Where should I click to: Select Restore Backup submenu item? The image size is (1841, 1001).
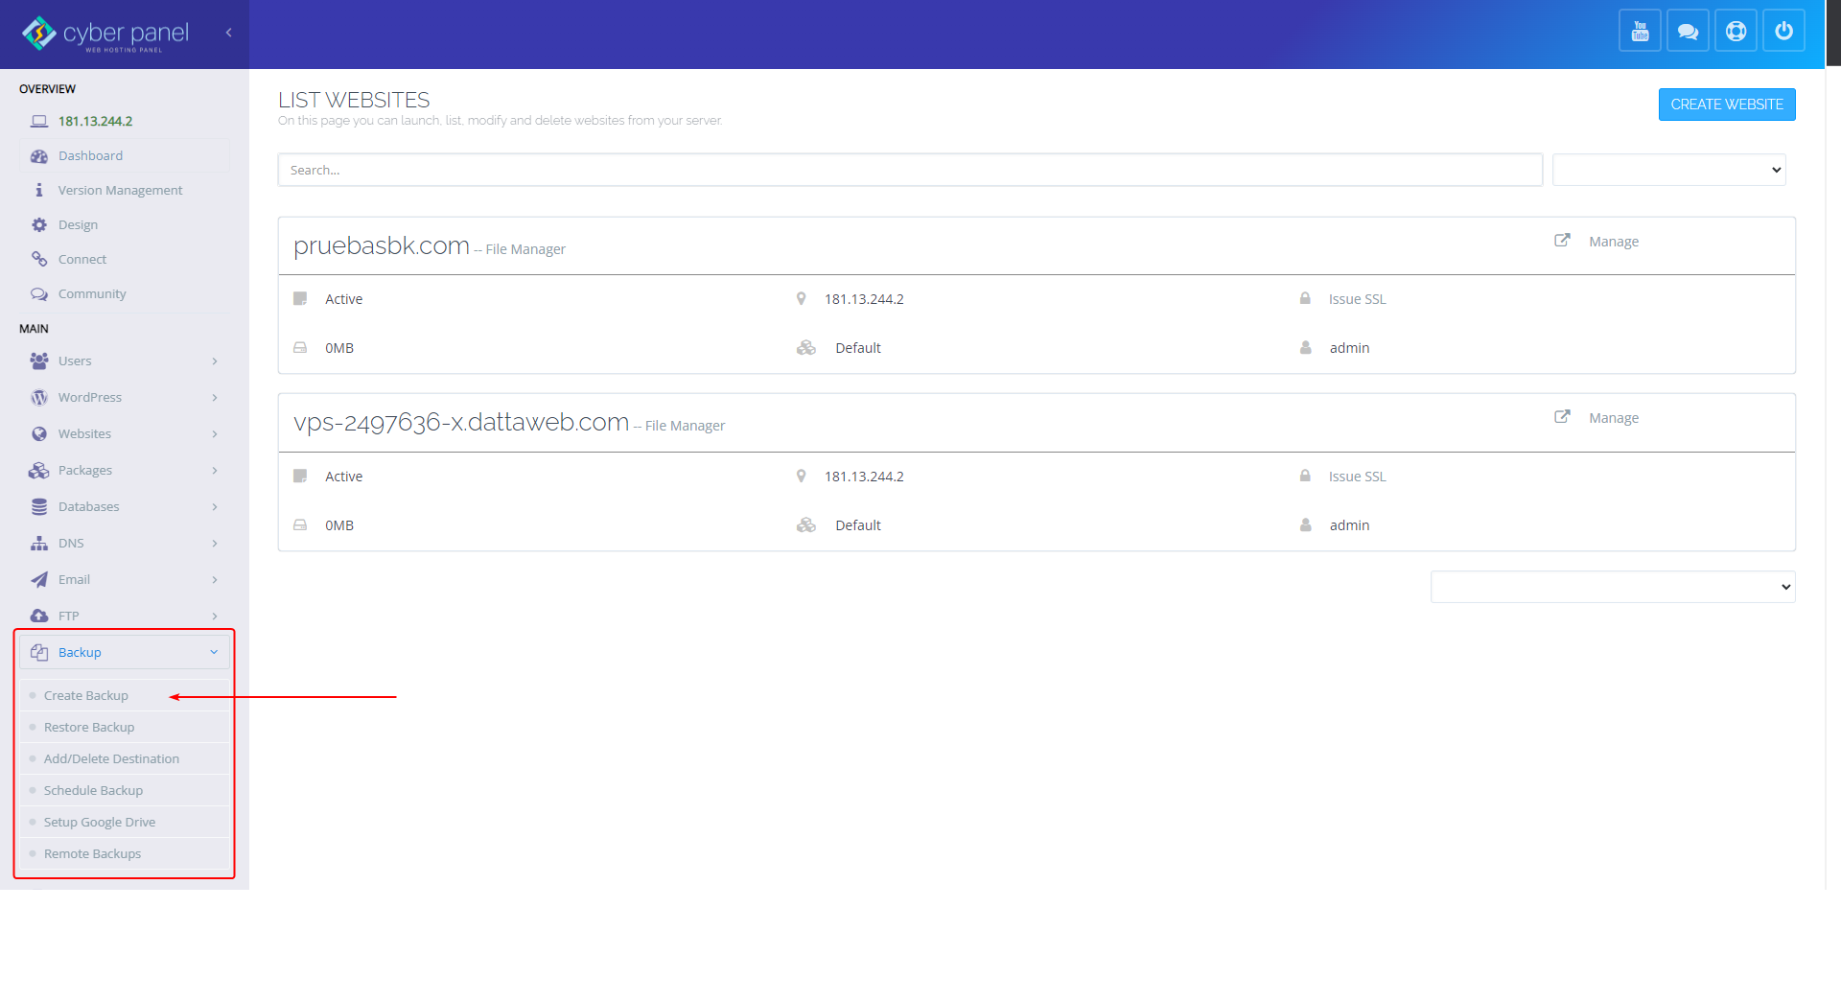pyautogui.click(x=89, y=728)
